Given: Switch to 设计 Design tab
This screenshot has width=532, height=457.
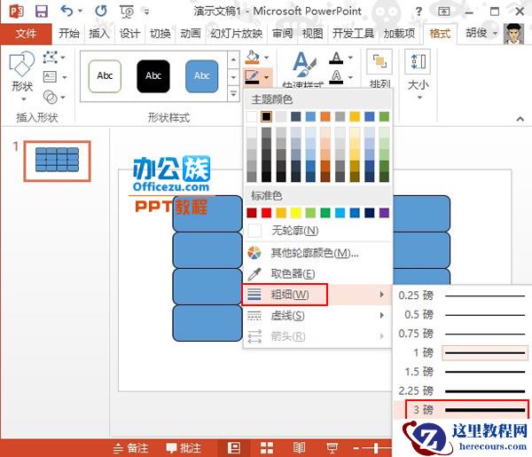Looking at the screenshot, I should click(129, 34).
